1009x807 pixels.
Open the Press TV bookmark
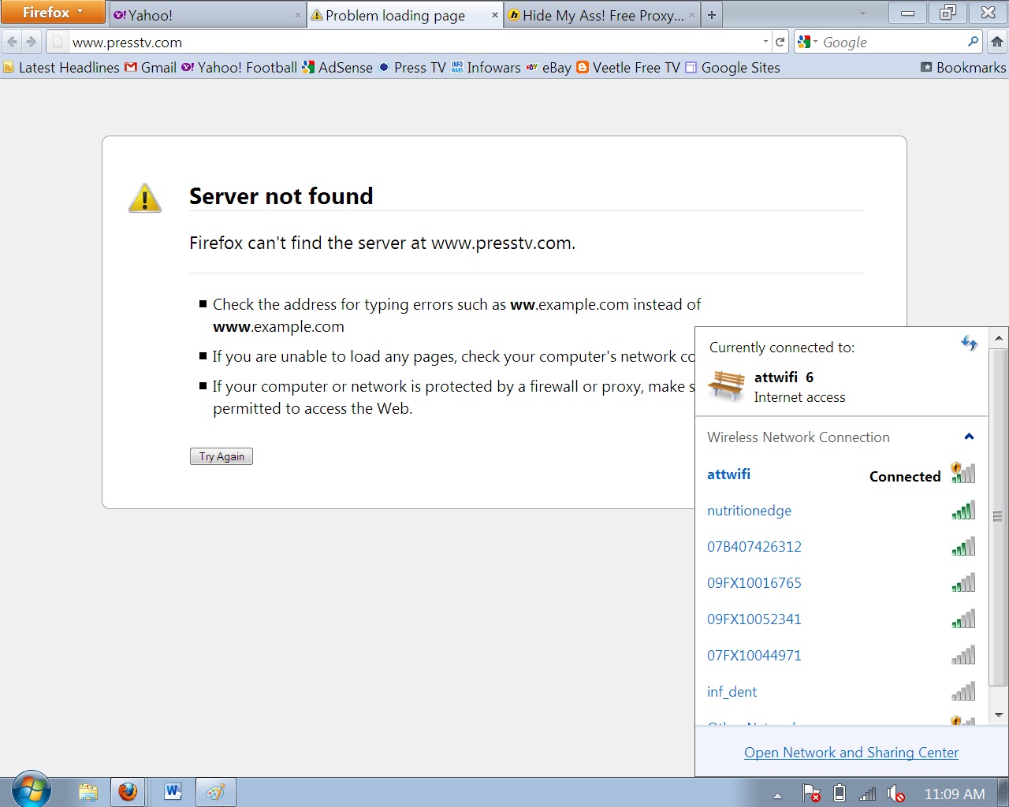tap(412, 68)
